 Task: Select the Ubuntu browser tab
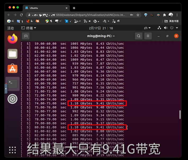[46, 8]
